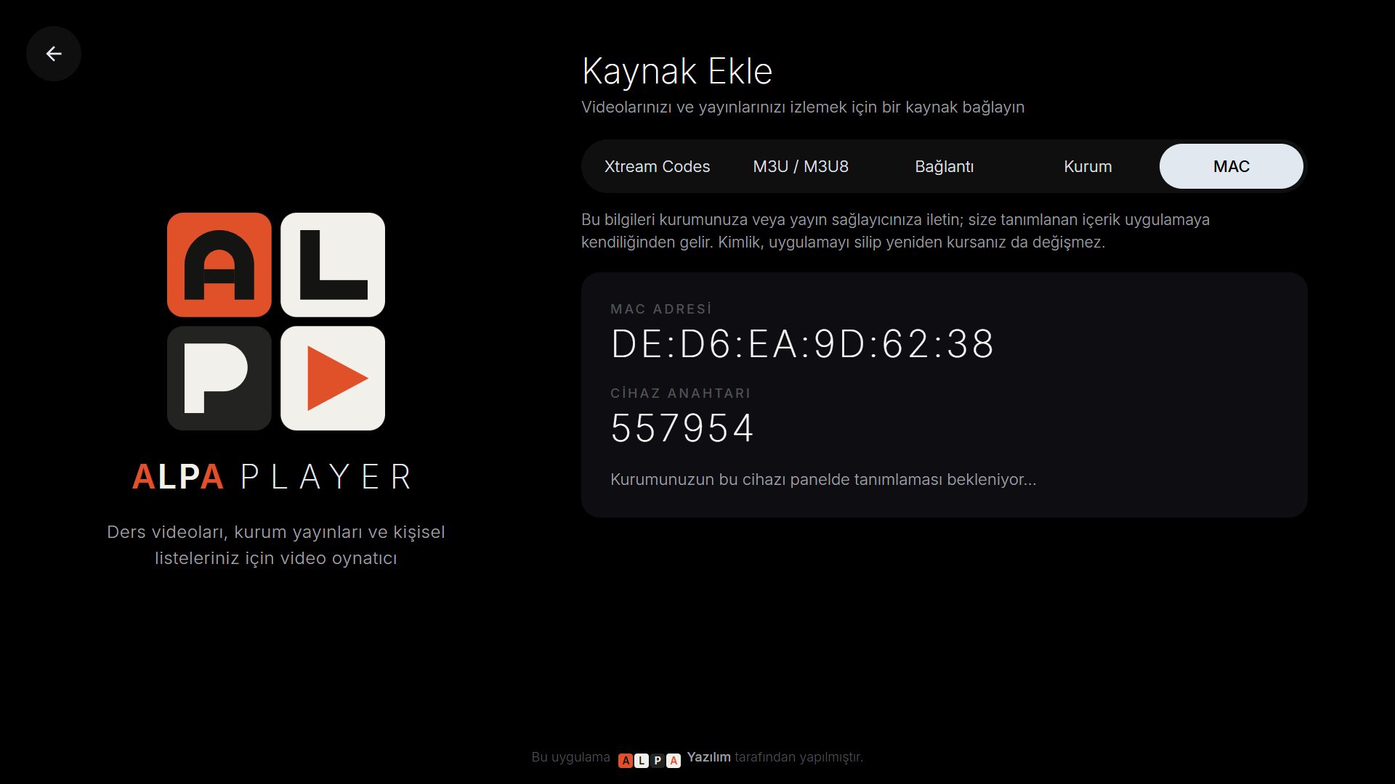Select the MAC tab
1395x784 pixels.
pyautogui.click(x=1231, y=166)
